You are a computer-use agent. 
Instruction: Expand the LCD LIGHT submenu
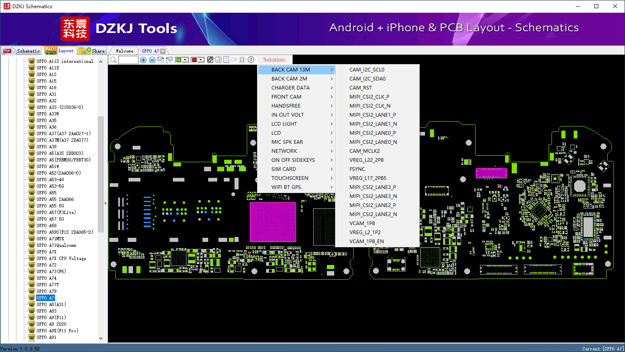[296, 124]
